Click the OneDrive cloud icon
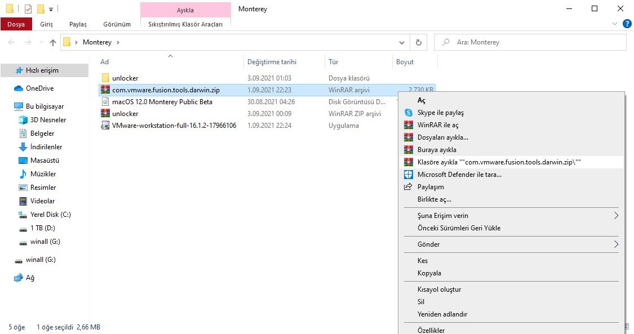Screen dimensions: 634x334 point(19,88)
